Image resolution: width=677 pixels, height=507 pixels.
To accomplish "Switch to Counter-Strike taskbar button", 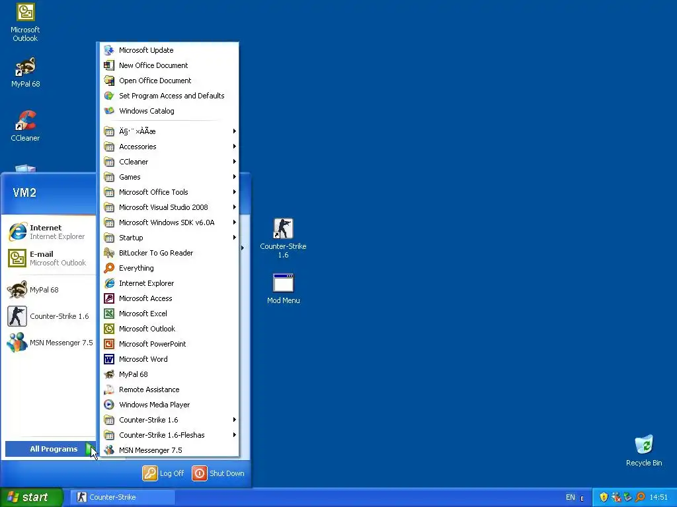I will 122,497.
